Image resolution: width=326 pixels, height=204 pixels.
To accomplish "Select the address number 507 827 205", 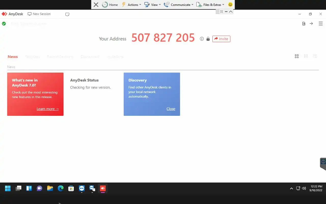I will point(163,38).
